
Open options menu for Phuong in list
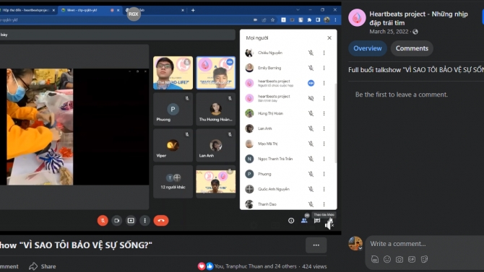pyautogui.click(x=324, y=174)
